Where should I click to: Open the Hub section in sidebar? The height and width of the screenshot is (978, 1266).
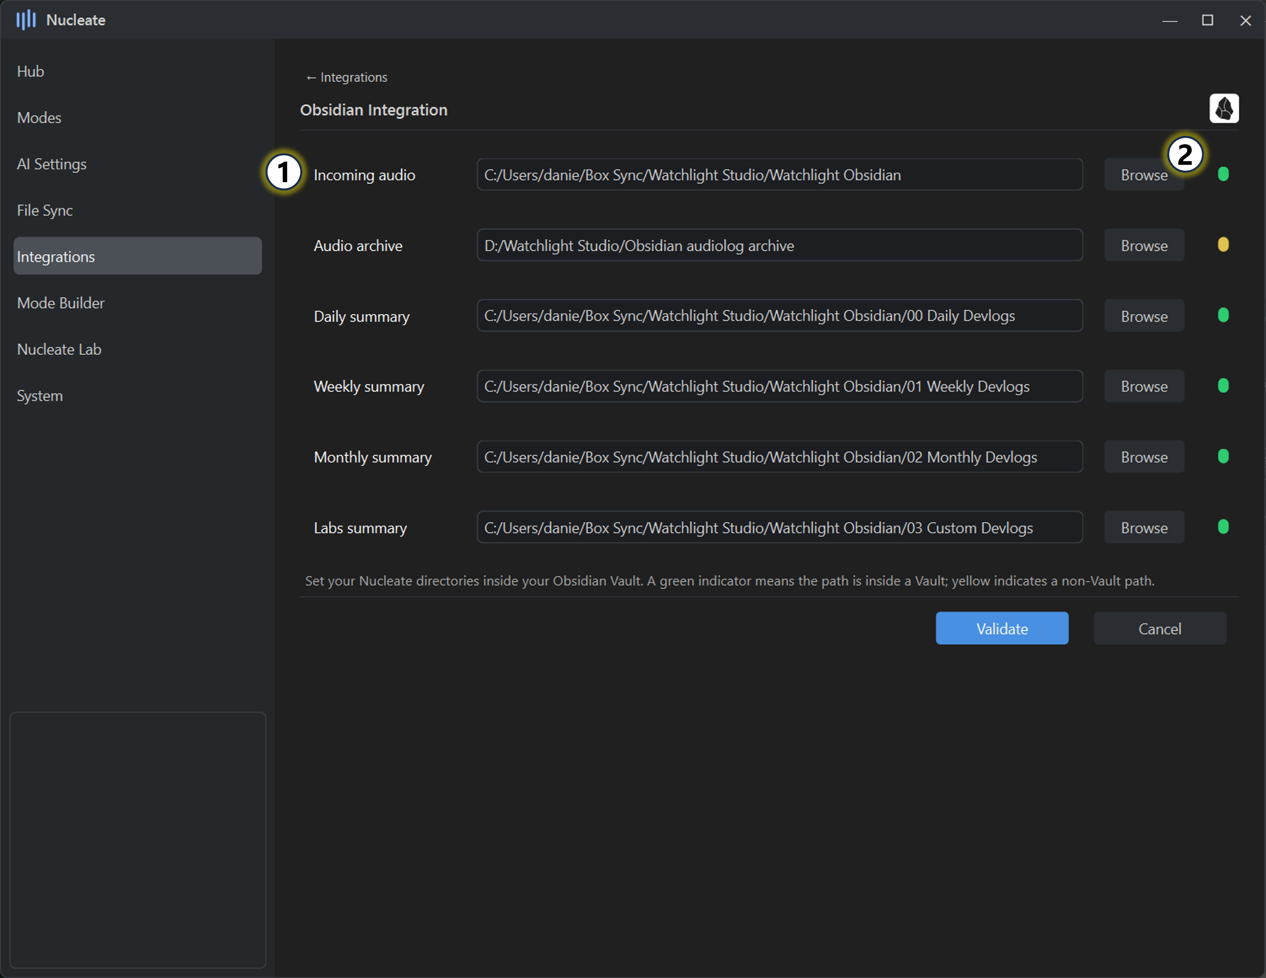pyautogui.click(x=31, y=71)
